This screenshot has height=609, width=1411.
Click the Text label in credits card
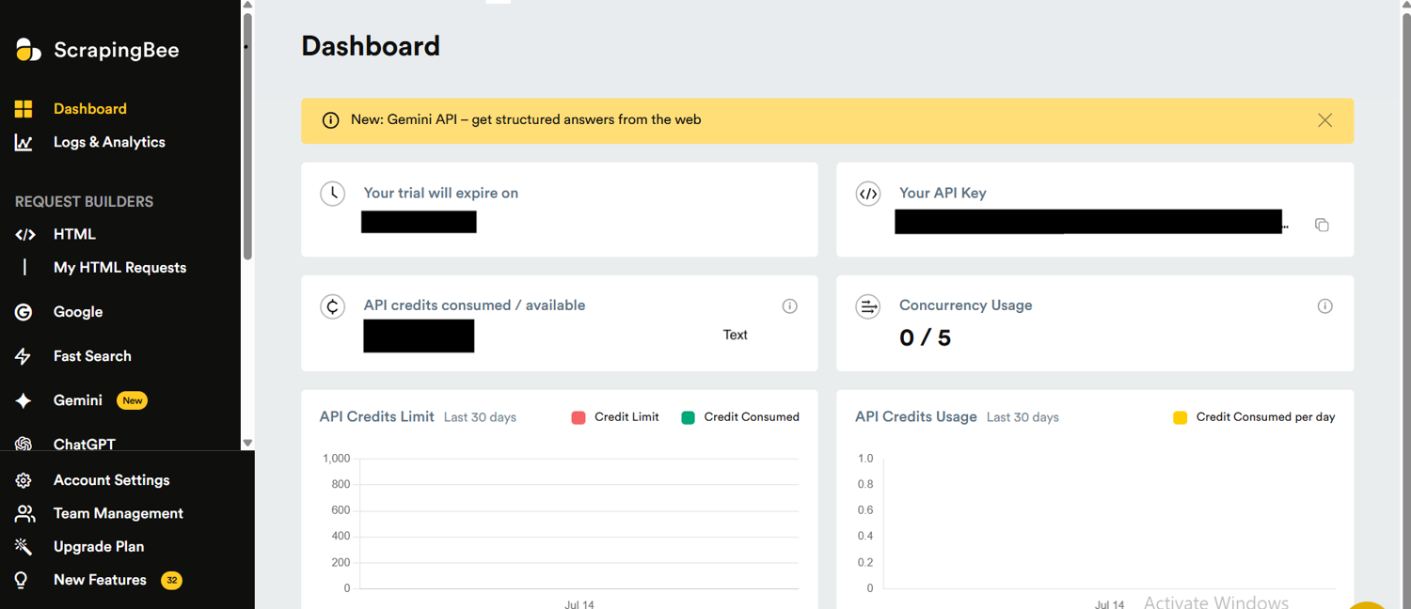click(736, 336)
